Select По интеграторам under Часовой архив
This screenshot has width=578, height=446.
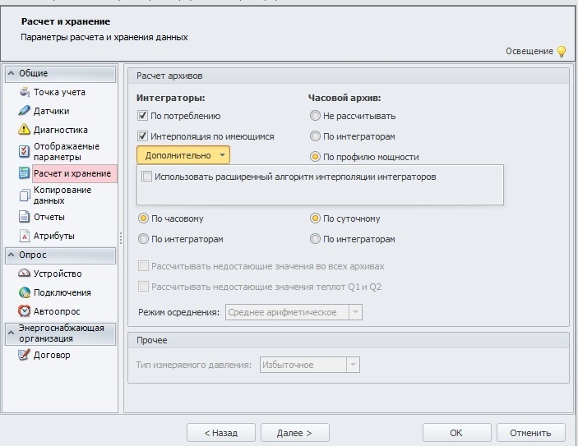(x=315, y=136)
